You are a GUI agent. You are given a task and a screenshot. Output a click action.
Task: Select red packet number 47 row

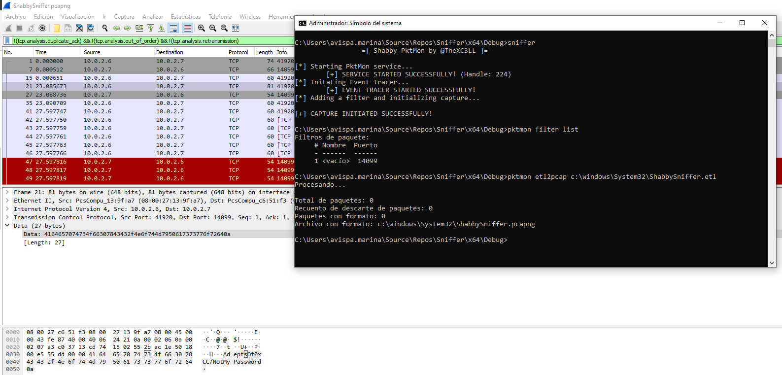148,162
